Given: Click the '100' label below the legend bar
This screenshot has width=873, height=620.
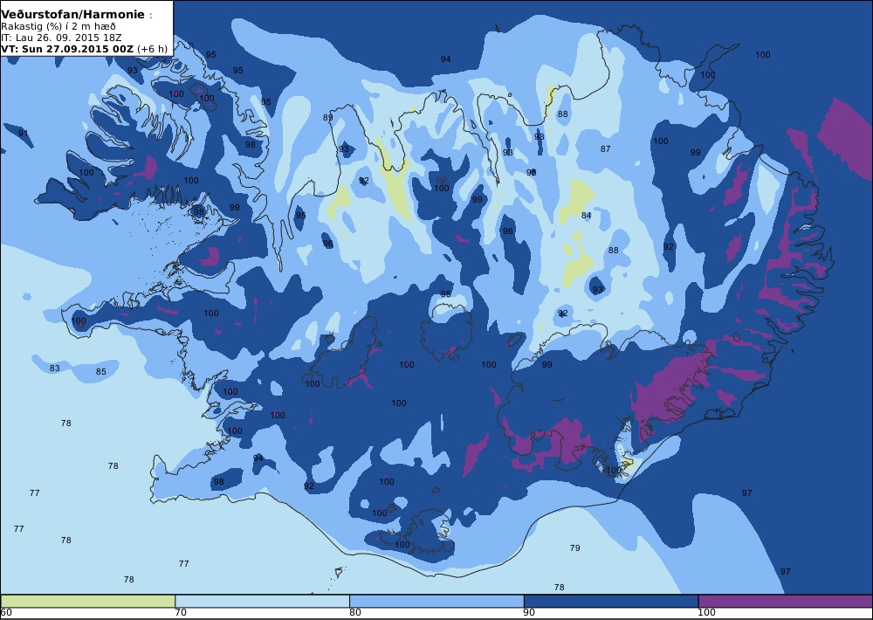Looking at the screenshot, I should 706,613.
